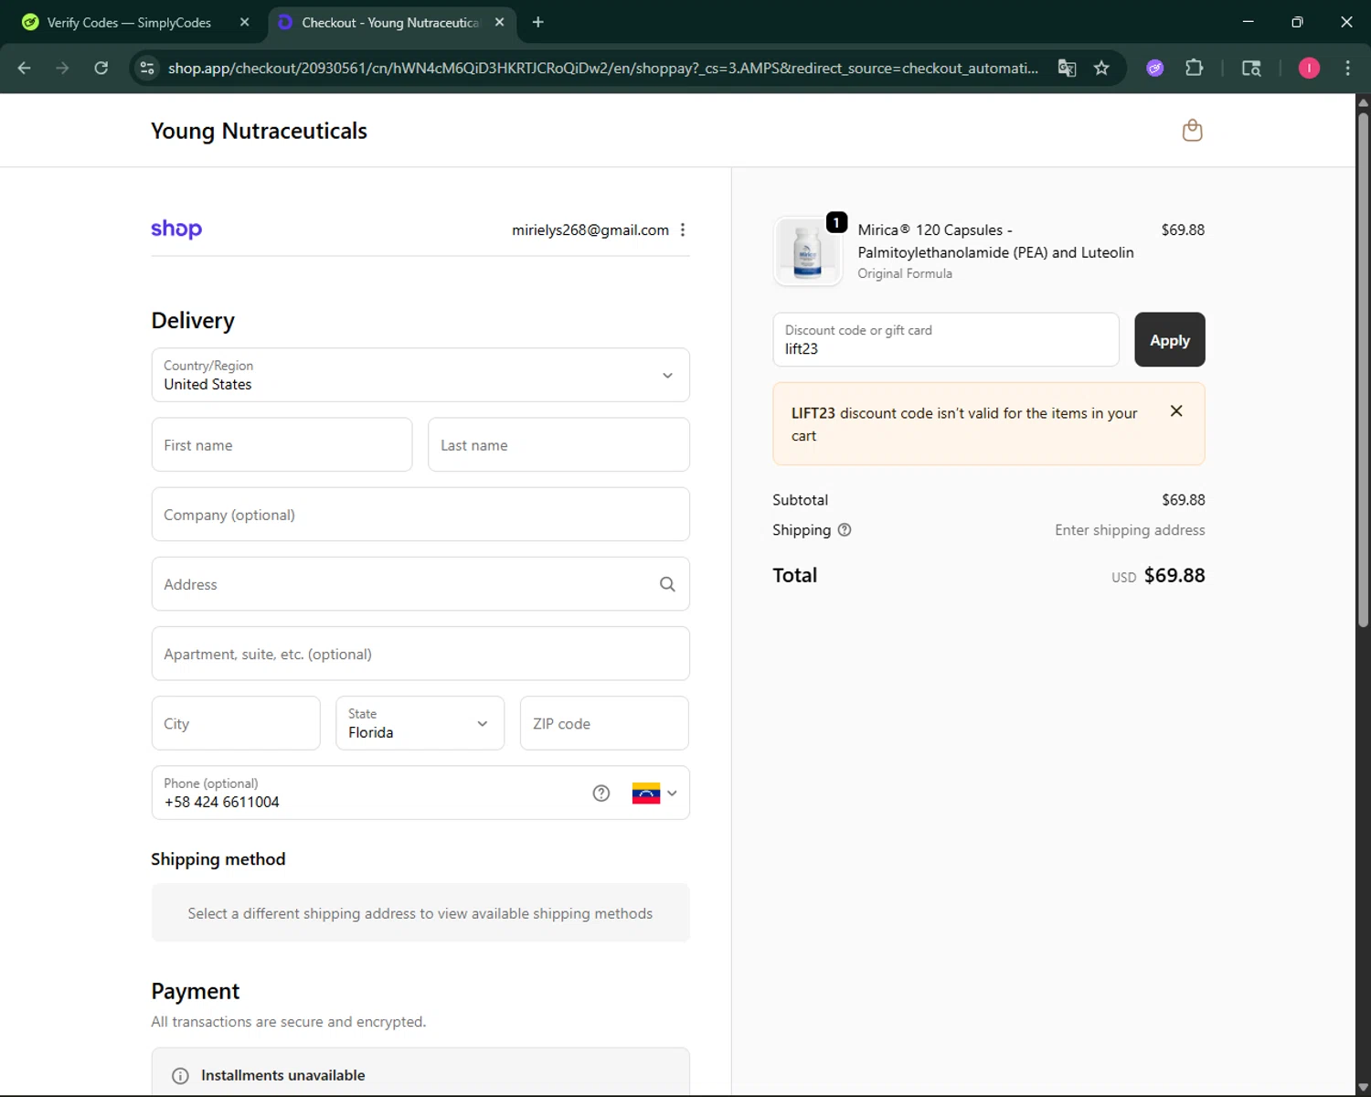Click the browser address bar URL
1371x1097 pixels.
coord(603,68)
